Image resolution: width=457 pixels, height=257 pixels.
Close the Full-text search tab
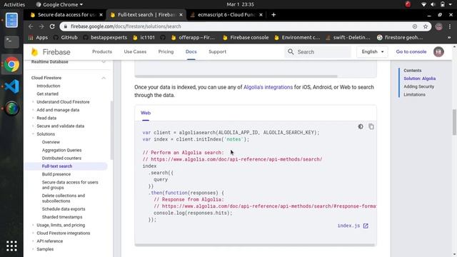tap(181, 14)
